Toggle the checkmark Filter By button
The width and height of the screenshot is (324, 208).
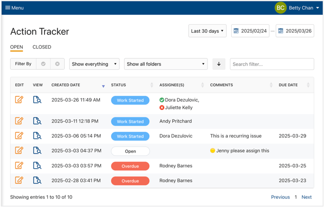coord(44,64)
